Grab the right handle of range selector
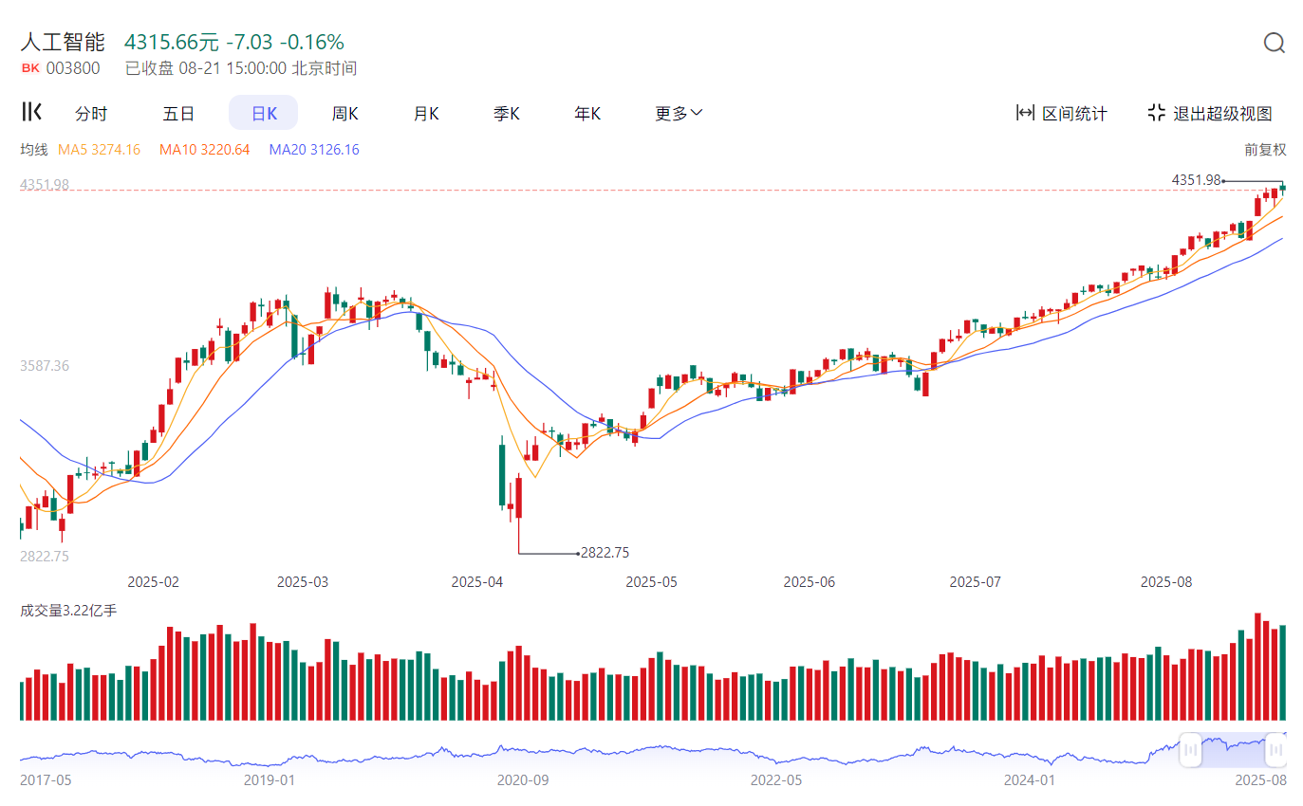 tap(1276, 749)
